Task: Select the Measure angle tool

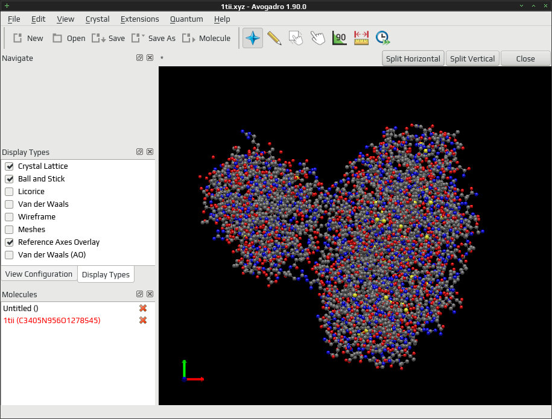Action: tap(340, 38)
